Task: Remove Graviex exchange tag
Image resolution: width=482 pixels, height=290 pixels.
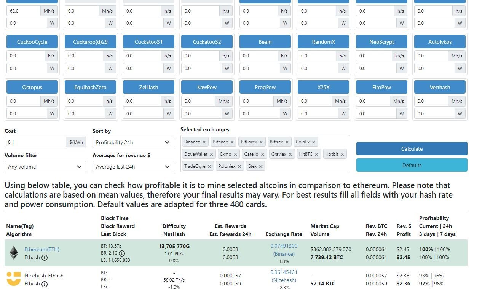Action: 290,155
